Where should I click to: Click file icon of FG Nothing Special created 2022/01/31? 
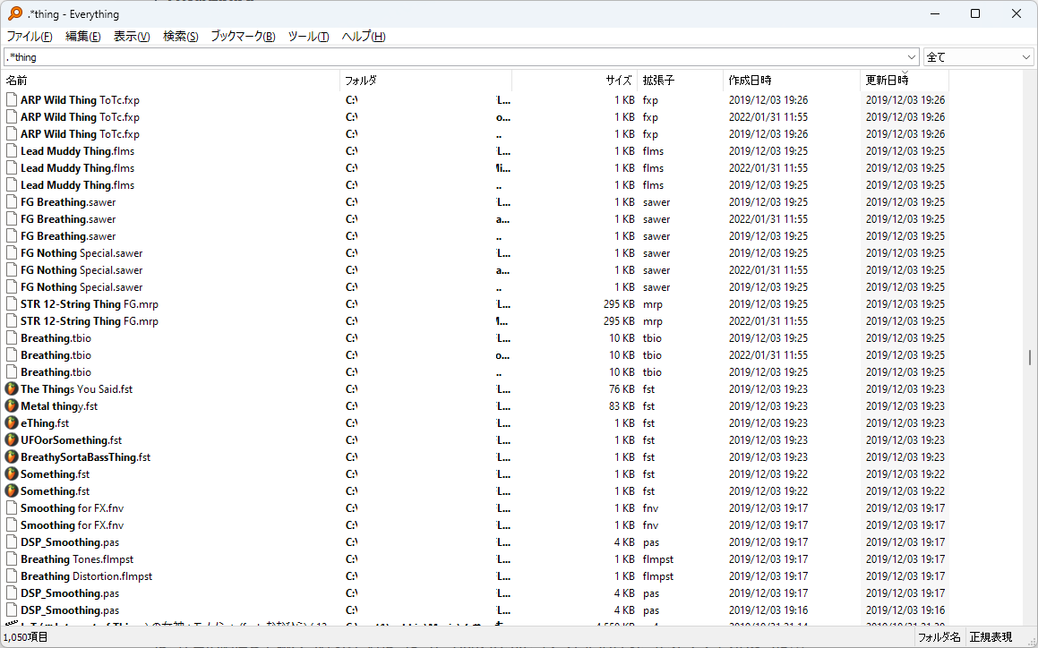tap(12, 270)
